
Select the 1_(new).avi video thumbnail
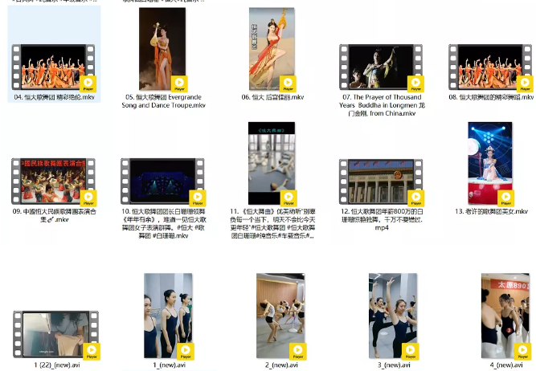pyautogui.click(x=168, y=316)
